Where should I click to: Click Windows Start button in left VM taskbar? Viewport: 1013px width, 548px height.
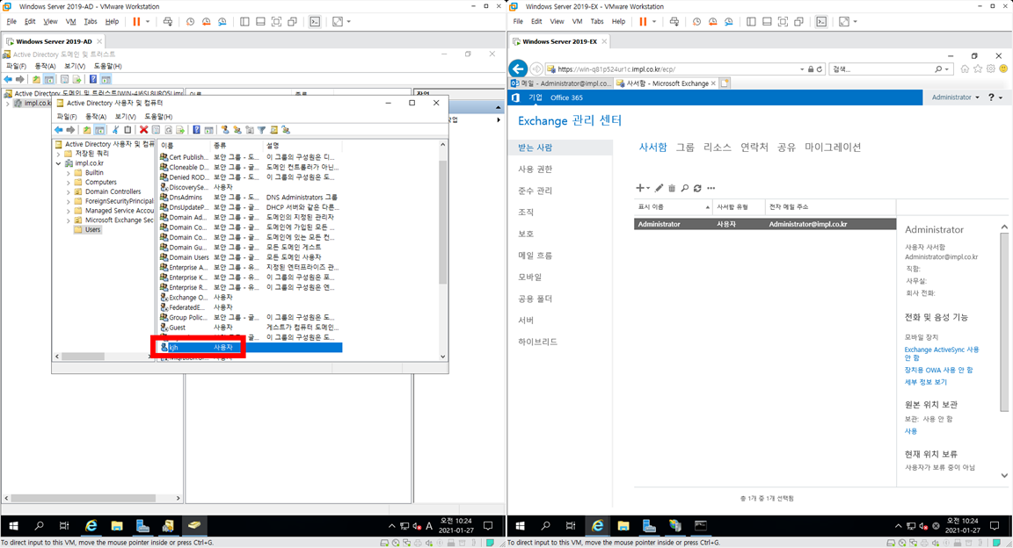pos(13,525)
